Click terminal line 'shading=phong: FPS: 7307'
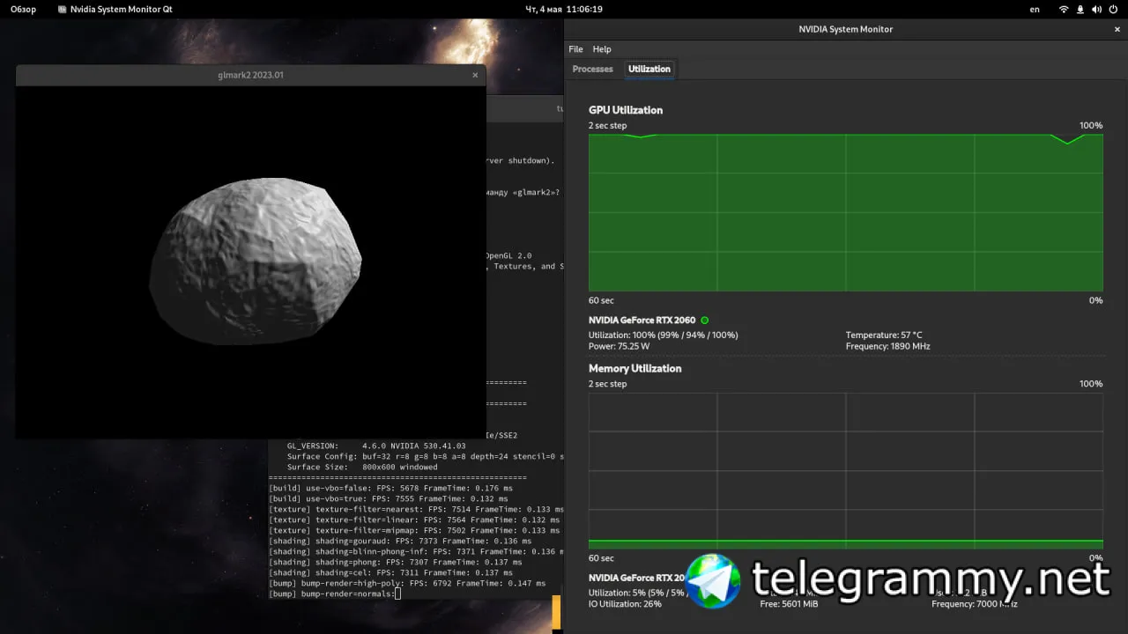Image resolution: width=1128 pixels, height=634 pixels. coord(396,562)
